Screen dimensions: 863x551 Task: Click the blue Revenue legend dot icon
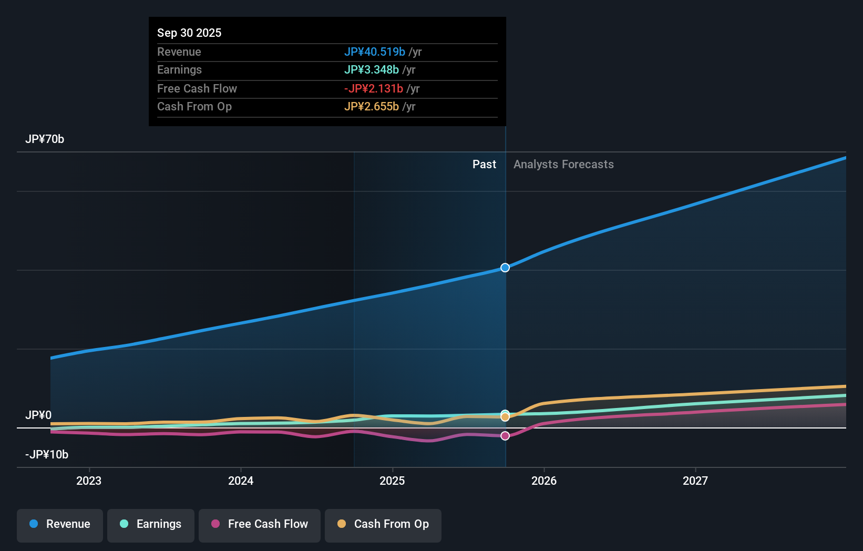coord(34,524)
